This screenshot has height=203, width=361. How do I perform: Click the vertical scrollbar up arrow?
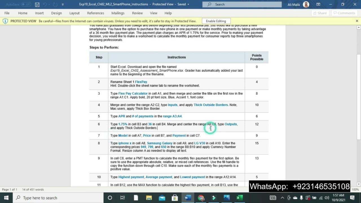359,28
